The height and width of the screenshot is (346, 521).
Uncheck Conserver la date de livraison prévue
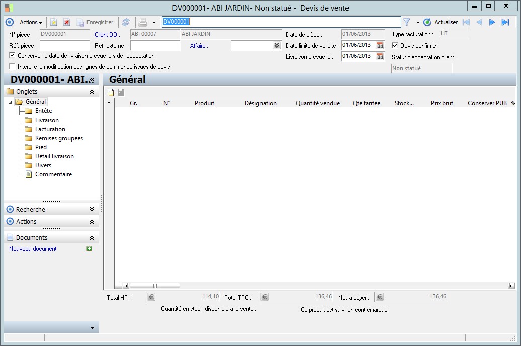coord(13,55)
